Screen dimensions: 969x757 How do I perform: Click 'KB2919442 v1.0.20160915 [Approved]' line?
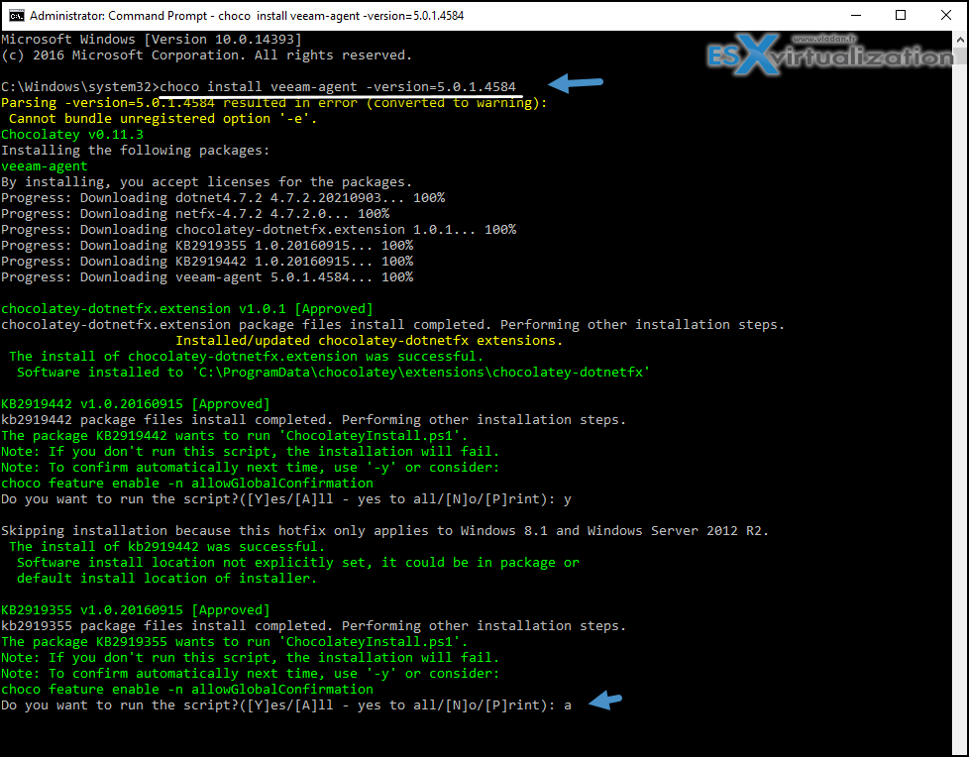136,404
